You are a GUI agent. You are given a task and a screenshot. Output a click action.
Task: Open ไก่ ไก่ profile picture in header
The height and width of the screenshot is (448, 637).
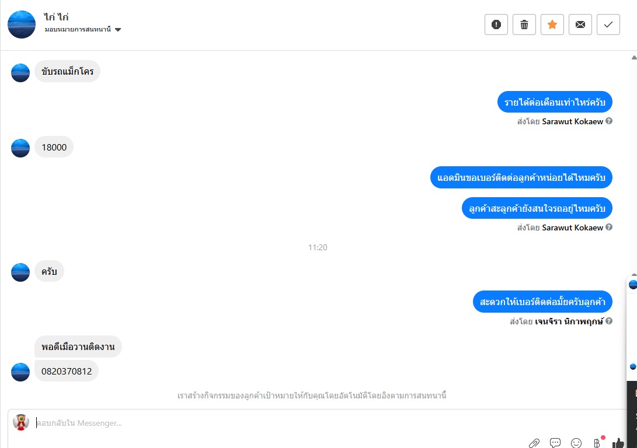[22, 24]
